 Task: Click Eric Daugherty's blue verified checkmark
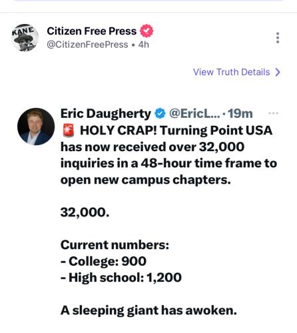coord(160,113)
